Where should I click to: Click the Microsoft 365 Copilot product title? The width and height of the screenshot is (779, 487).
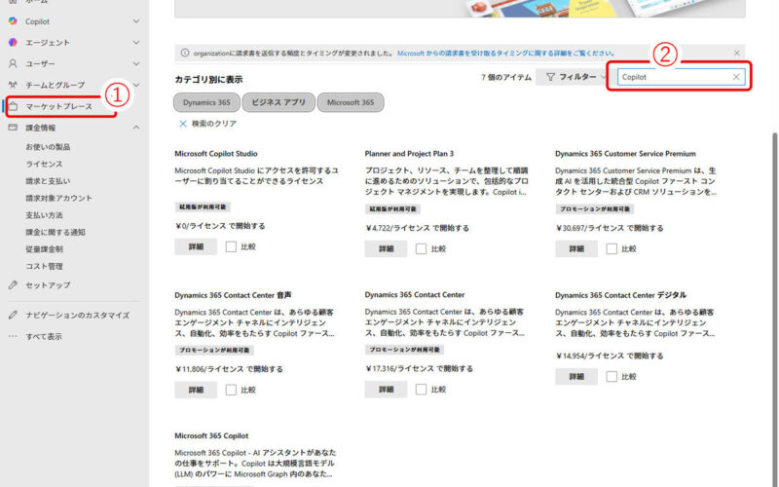point(211,435)
